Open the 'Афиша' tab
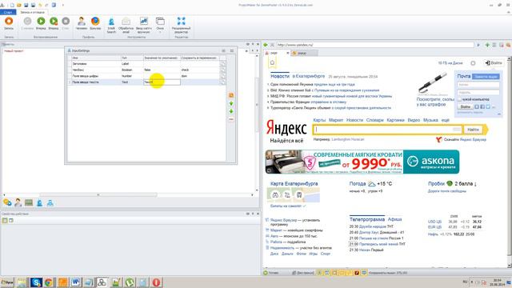 (x=394, y=219)
